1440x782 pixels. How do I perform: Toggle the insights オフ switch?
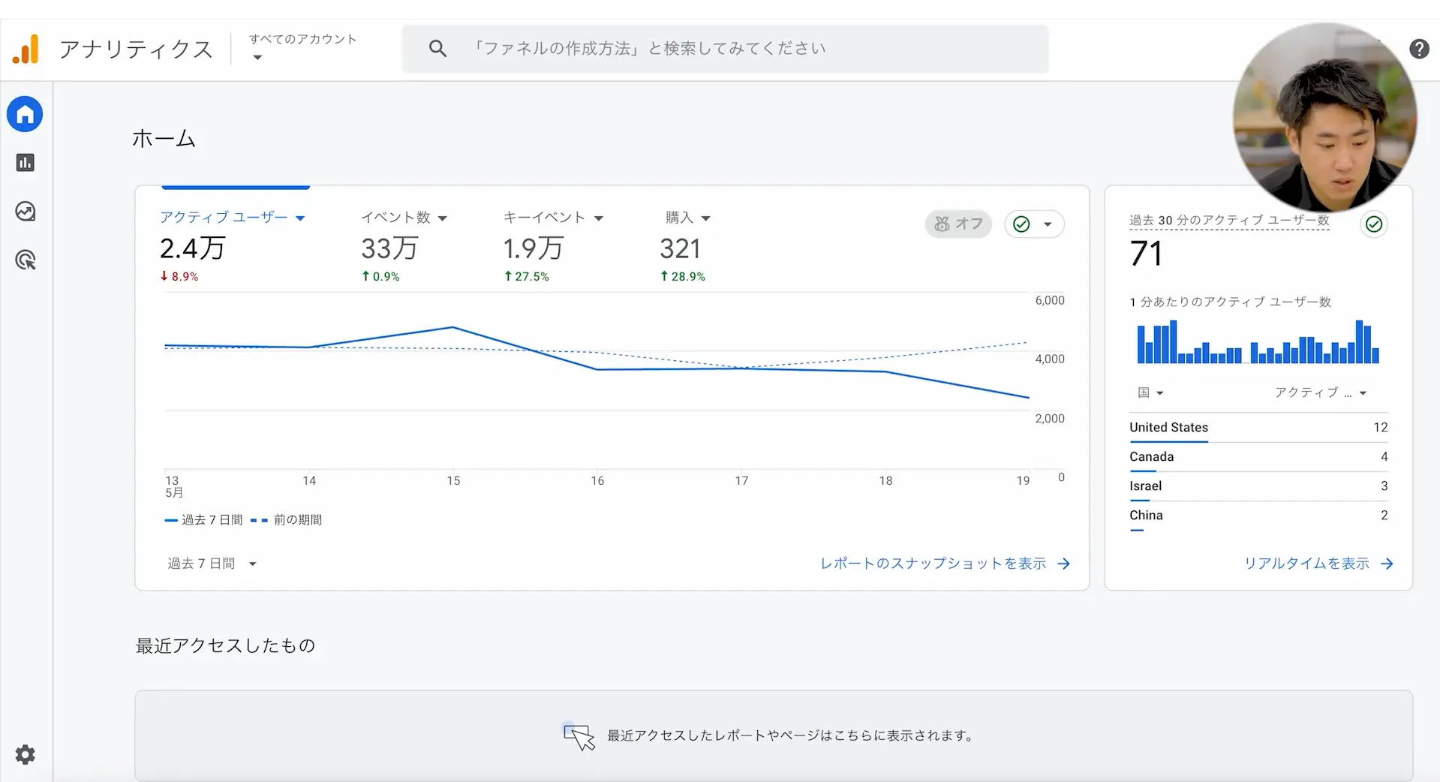click(x=958, y=224)
